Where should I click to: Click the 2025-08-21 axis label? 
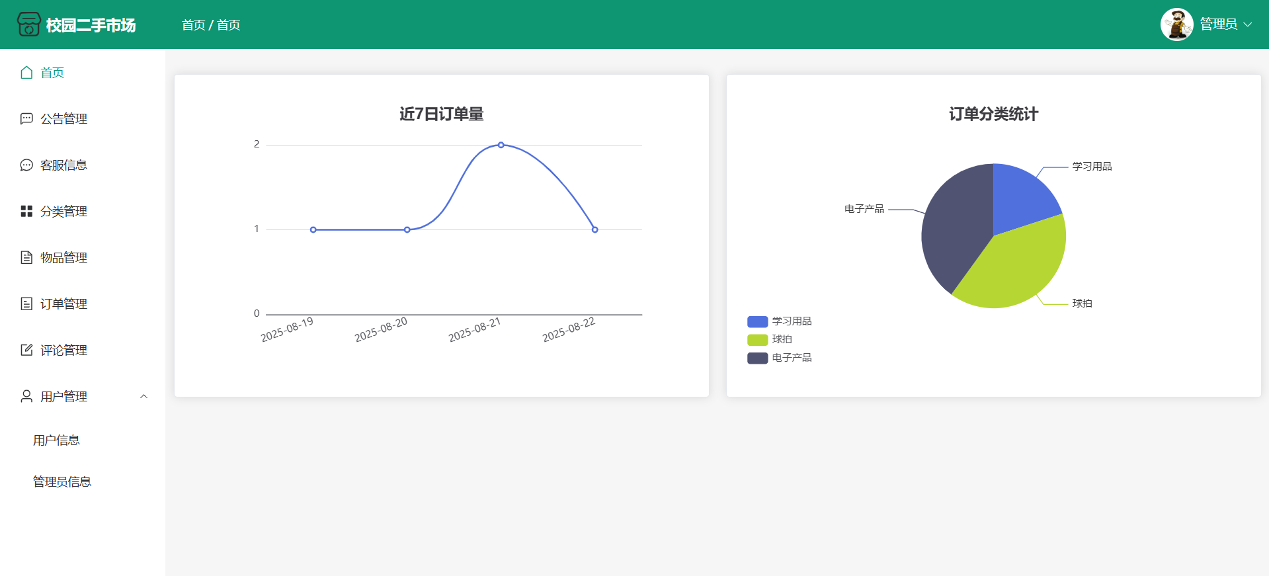pyautogui.click(x=475, y=329)
